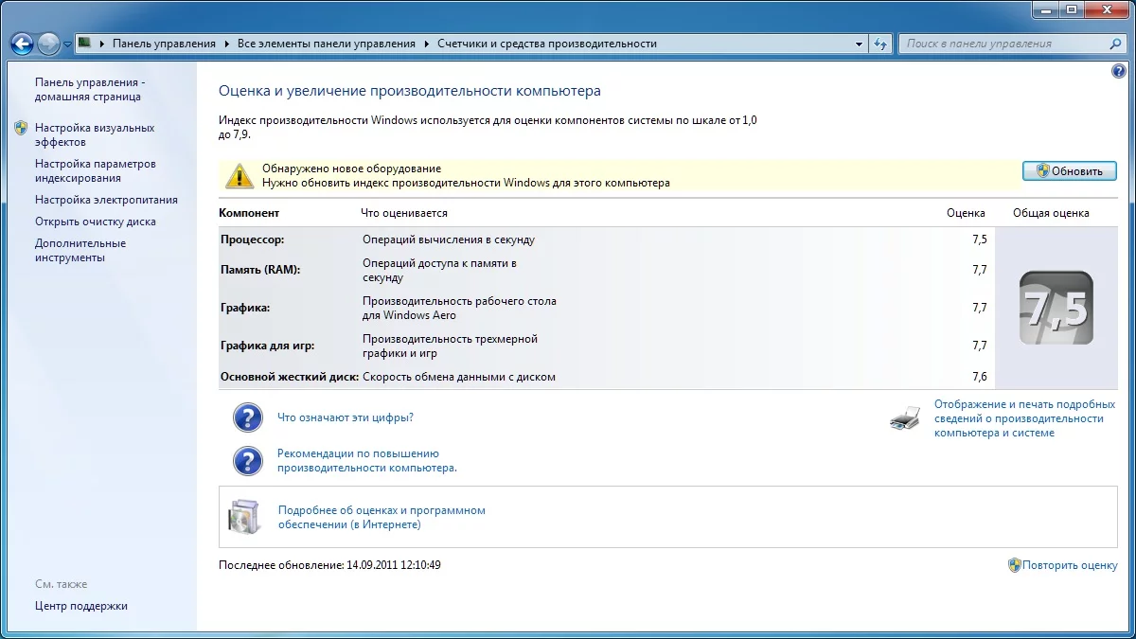Select 'Все элементы панели управления' breadcrumb

tap(326, 44)
